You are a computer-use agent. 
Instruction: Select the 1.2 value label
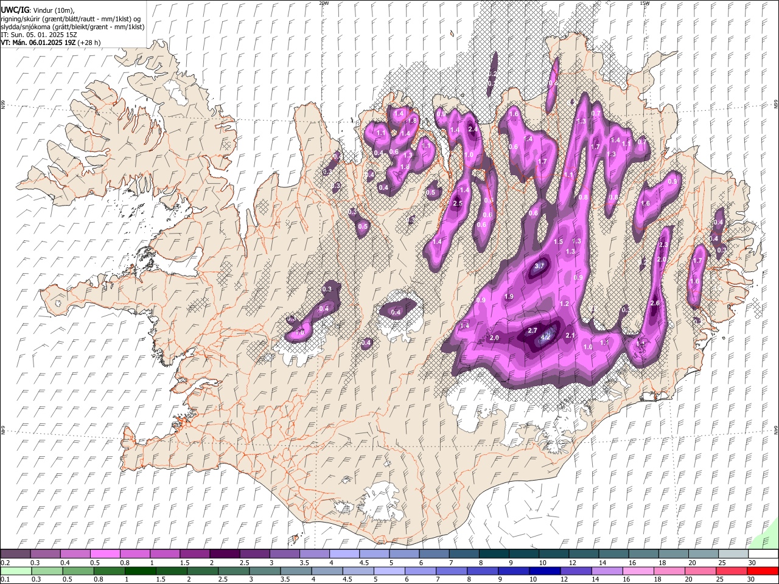[x=564, y=304]
